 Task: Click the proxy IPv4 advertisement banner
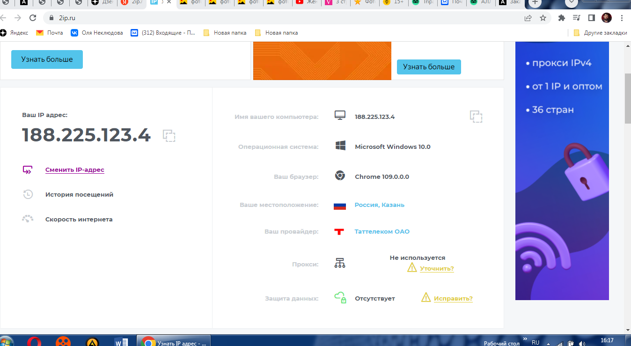(562, 170)
